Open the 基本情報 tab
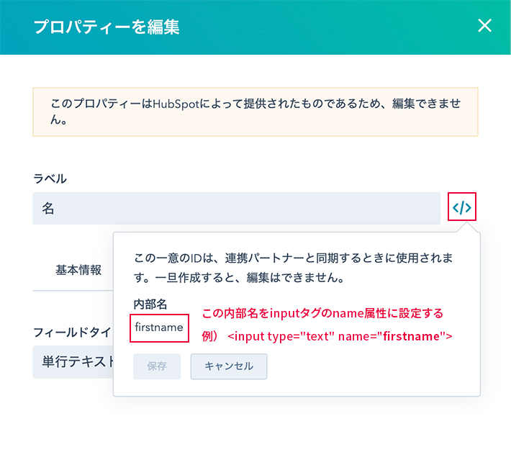 [x=78, y=270]
